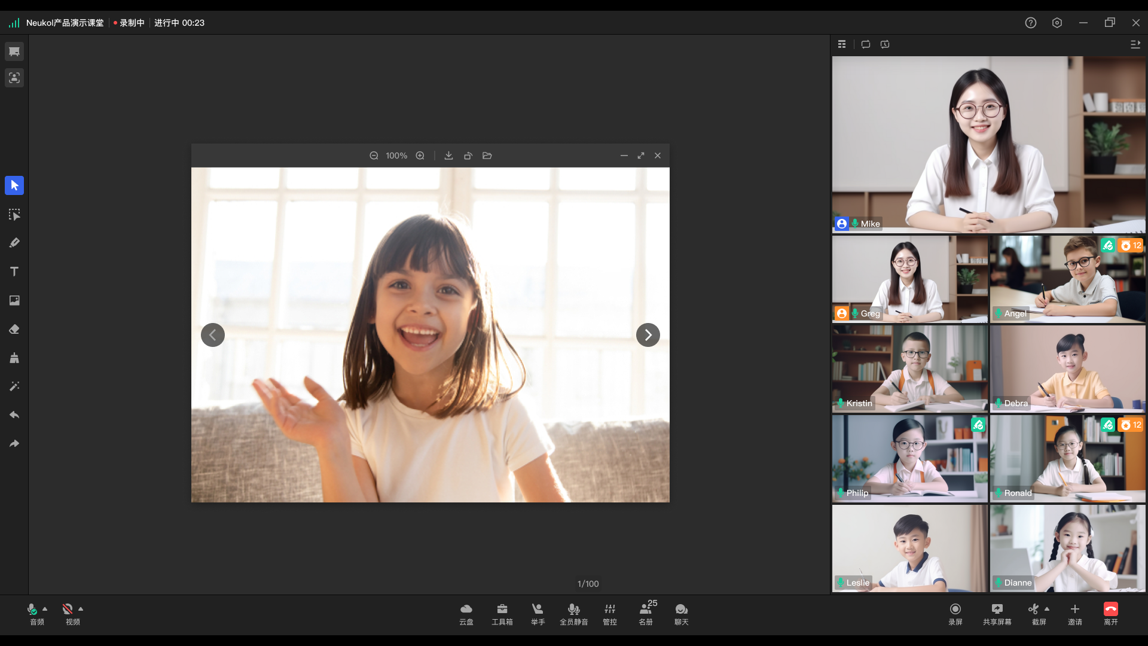The image size is (1148, 646).
Task: Go to next image slide
Action: (x=648, y=335)
